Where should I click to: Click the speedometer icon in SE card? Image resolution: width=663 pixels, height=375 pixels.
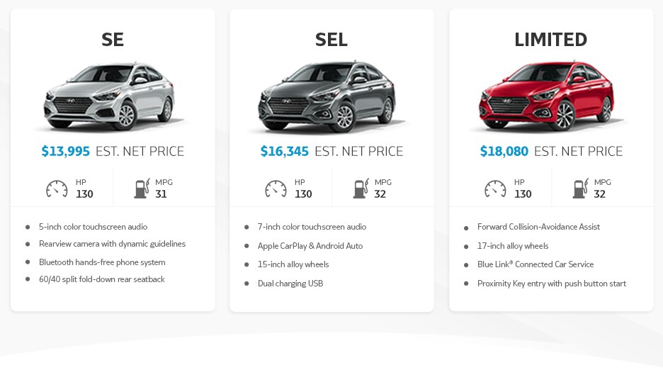coord(57,189)
